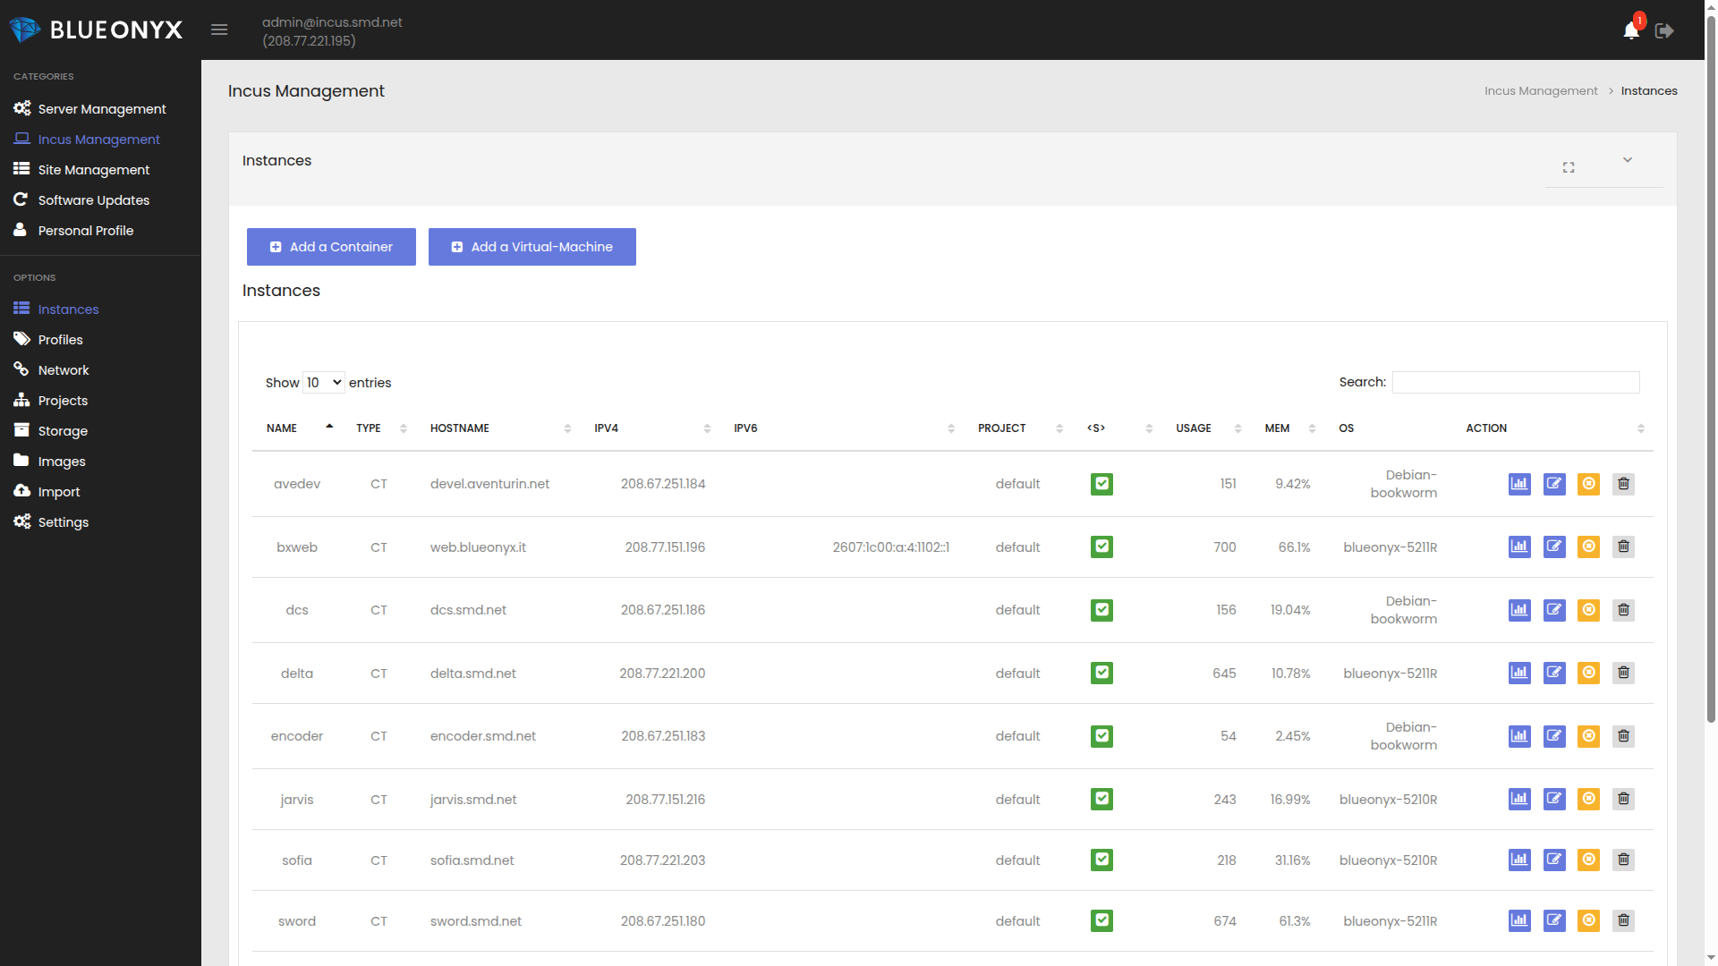Click the green status checkbox for encoder
Image resolution: width=1718 pixels, height=966 pixels.
(x=1101, y=736)
